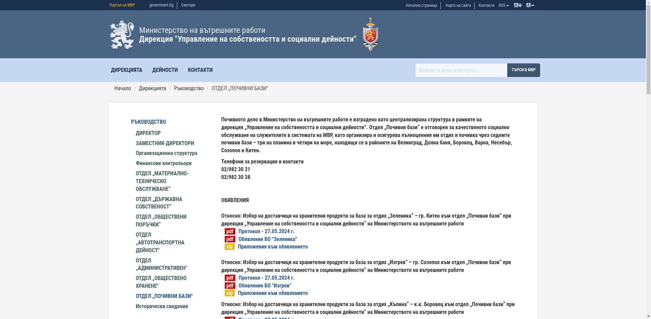Screen dimensions: 651x319
Task: Open ОТДЕЛ ПОЧИВНИ БАЗИ in sidebar
Action: (164, 296)
